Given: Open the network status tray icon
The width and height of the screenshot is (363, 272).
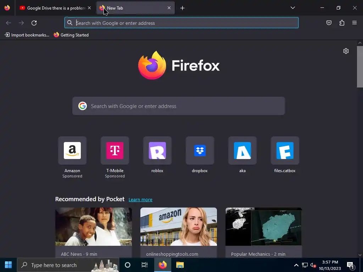Looking at the screenshot, I should 305,265.
